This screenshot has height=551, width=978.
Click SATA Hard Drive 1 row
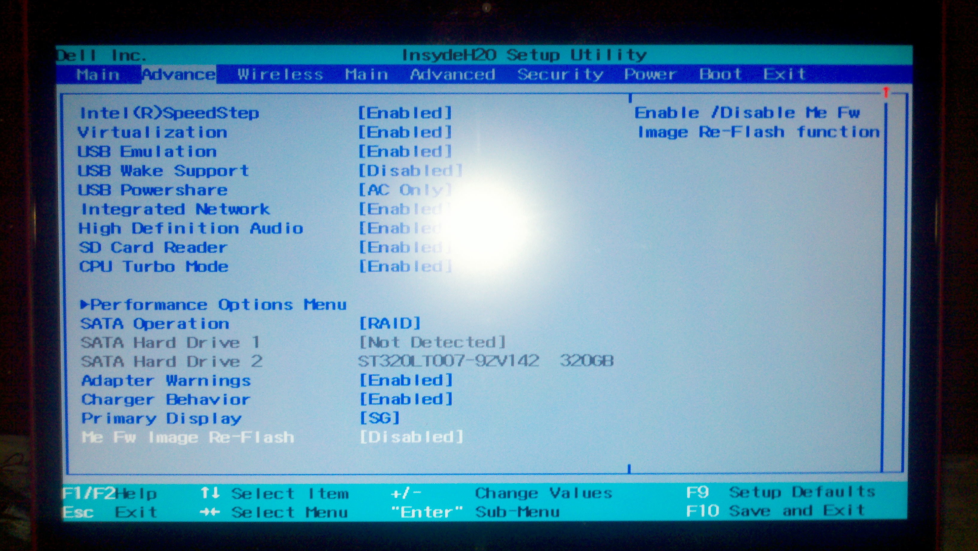[x=293, y=342]
